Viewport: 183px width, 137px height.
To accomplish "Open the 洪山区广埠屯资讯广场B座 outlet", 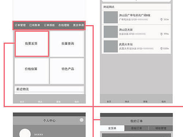I will coord(136,17).
